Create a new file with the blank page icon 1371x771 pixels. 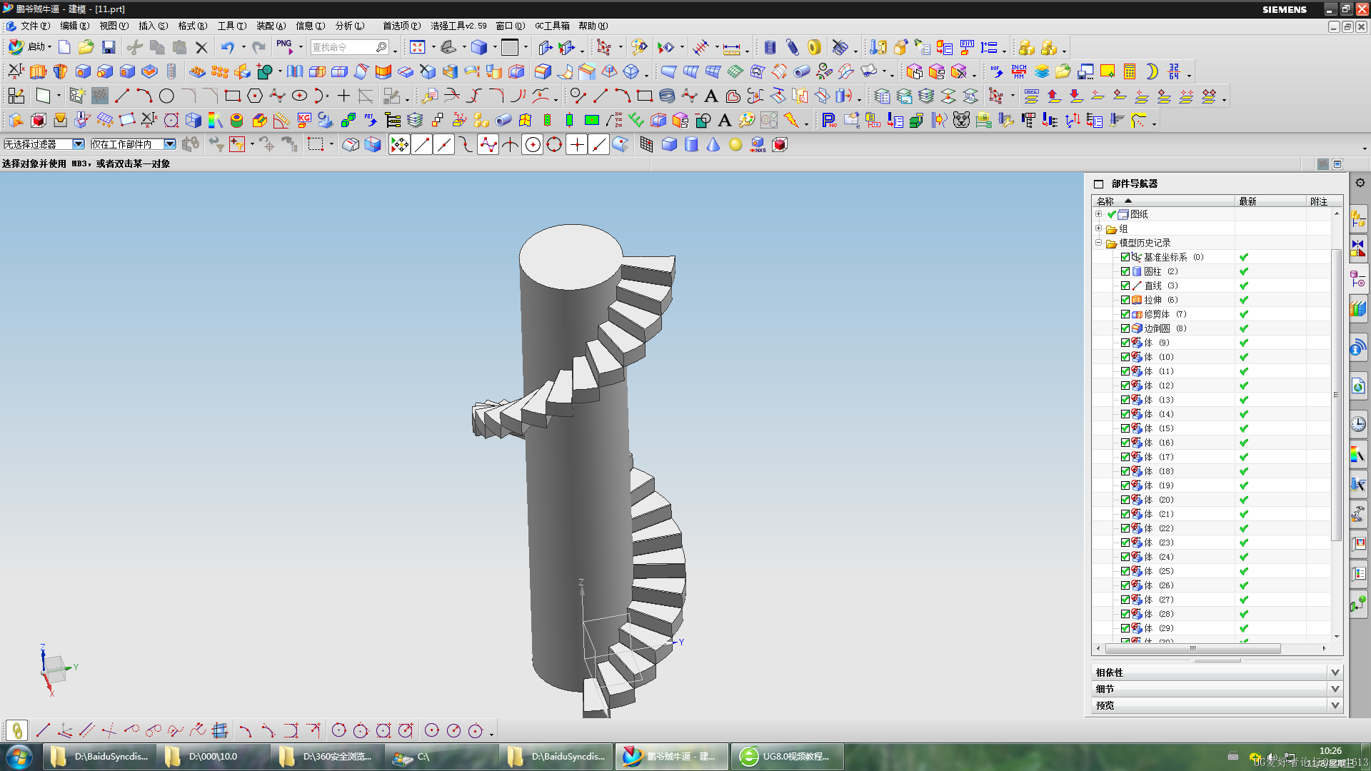(64, 47)
